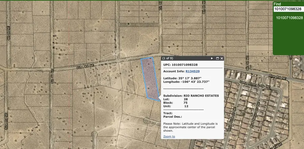Screen dimensions: 304x149
Task: Click the Find label in green panel
Action: 277,4
